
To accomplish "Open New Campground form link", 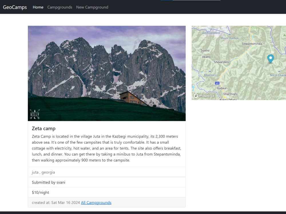I will point(92,7).
